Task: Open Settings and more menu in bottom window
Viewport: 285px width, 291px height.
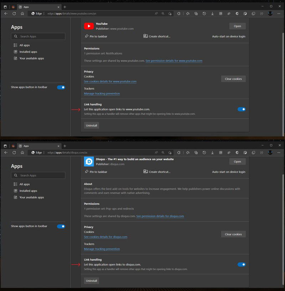Action: point(279,153)
